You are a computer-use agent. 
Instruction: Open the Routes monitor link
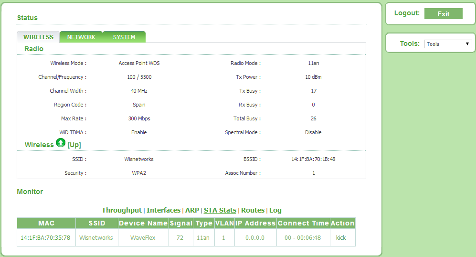pyautogui.click(x=253, y=210)
